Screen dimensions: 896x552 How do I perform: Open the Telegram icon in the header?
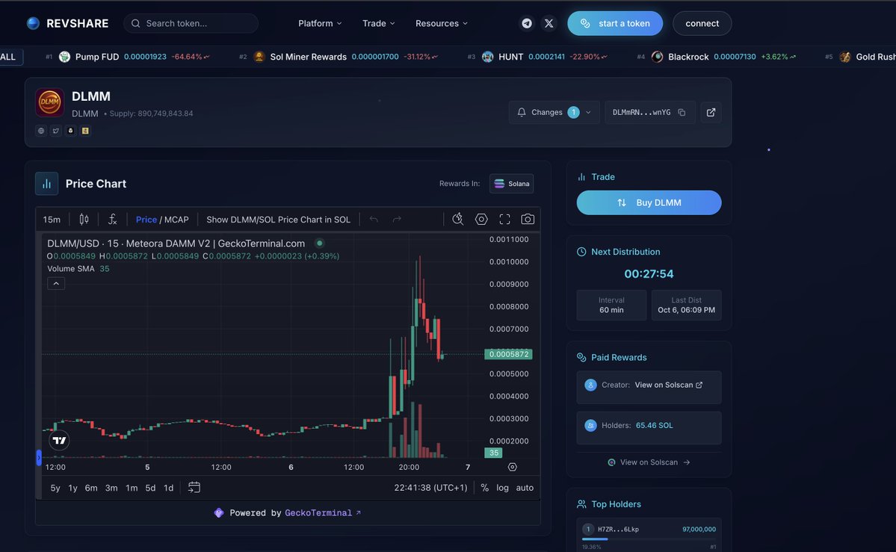pos(527,23)
